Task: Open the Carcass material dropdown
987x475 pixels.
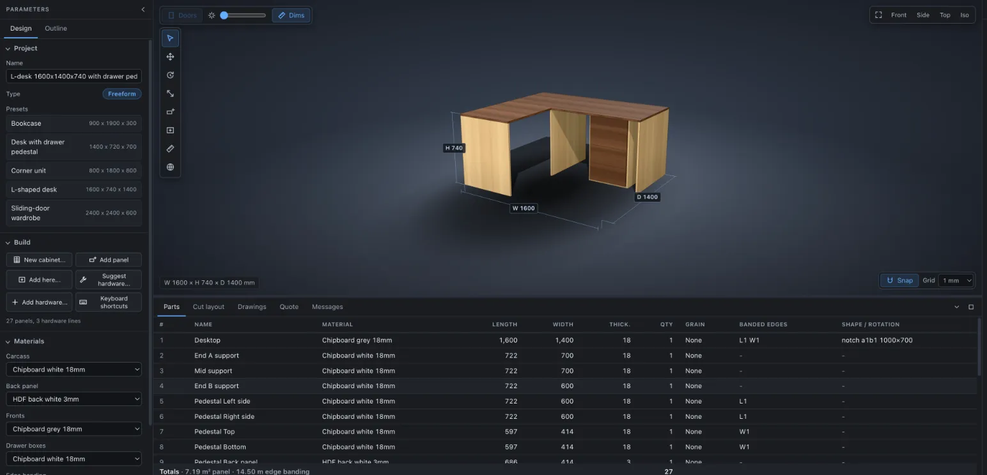Action: click(74, 370)
